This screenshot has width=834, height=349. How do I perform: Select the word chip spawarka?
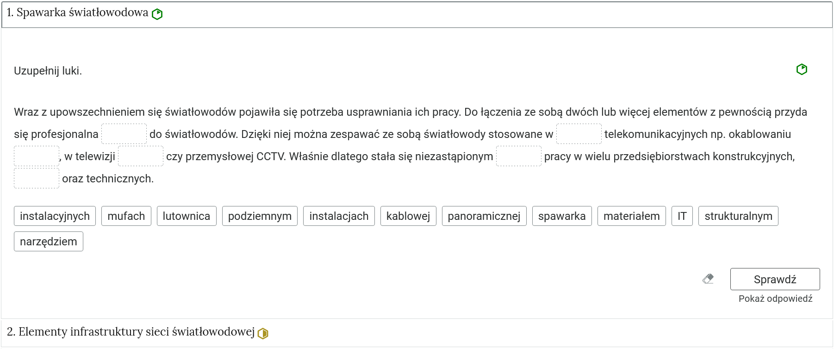[x=562, y=216]
